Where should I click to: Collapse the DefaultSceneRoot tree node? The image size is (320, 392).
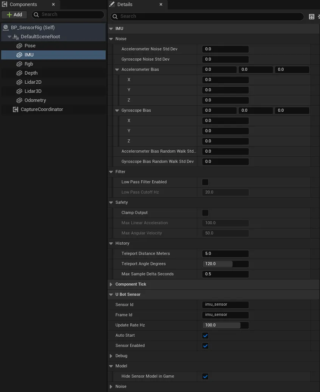9,37
